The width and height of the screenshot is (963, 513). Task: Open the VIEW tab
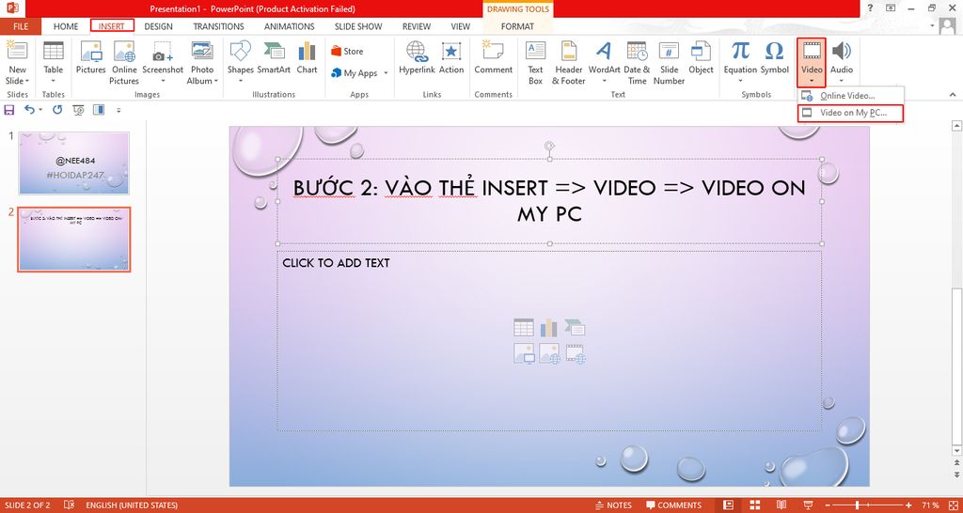pos(461,26)
